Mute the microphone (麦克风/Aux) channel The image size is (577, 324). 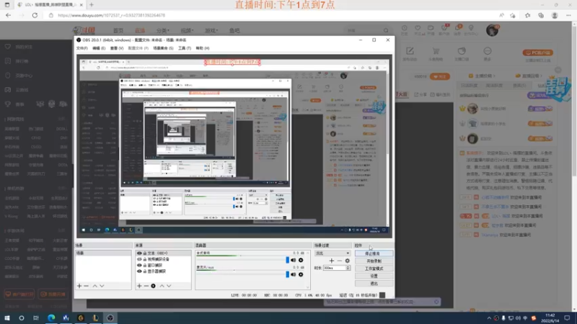tap(294, 274)
